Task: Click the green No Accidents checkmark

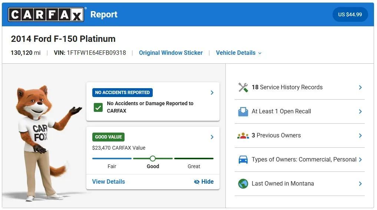Action: pyautogui.click(x=98, y=107)
